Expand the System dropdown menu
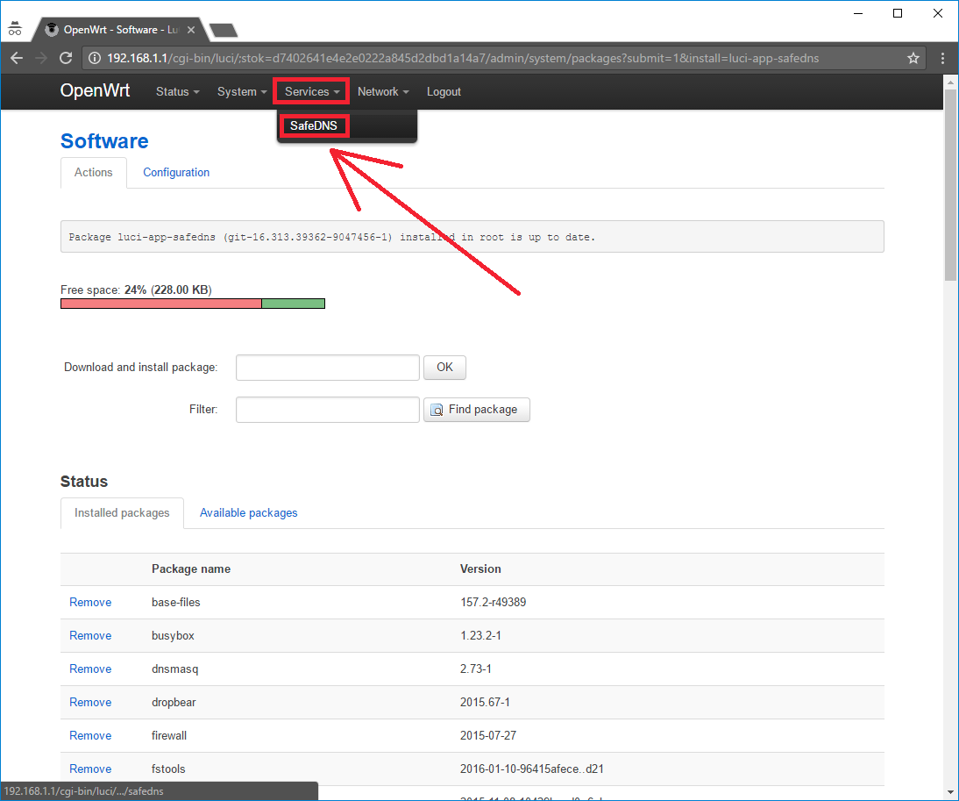Viewport: 959px width, 801px height. tap(242, 92)
